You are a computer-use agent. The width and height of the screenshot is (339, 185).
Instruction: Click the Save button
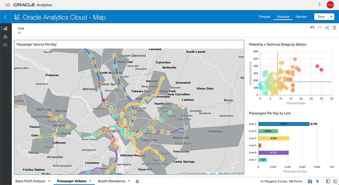coord(321,17)
